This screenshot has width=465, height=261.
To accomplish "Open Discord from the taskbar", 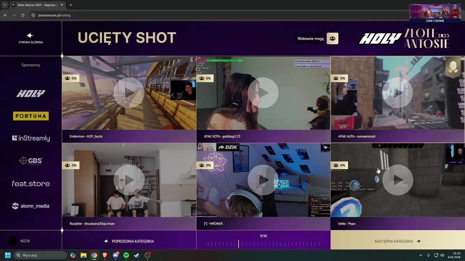I will click(116, 255).
